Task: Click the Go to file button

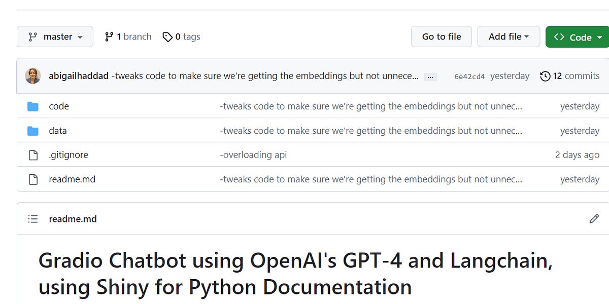Action: click(441, 36)
